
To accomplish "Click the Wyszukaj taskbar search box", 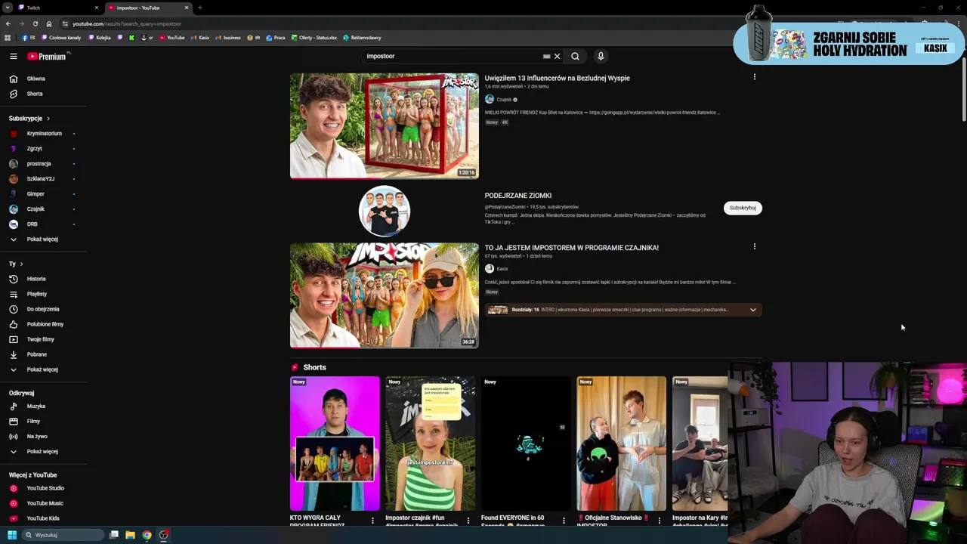I will click(x=63, y=535).
